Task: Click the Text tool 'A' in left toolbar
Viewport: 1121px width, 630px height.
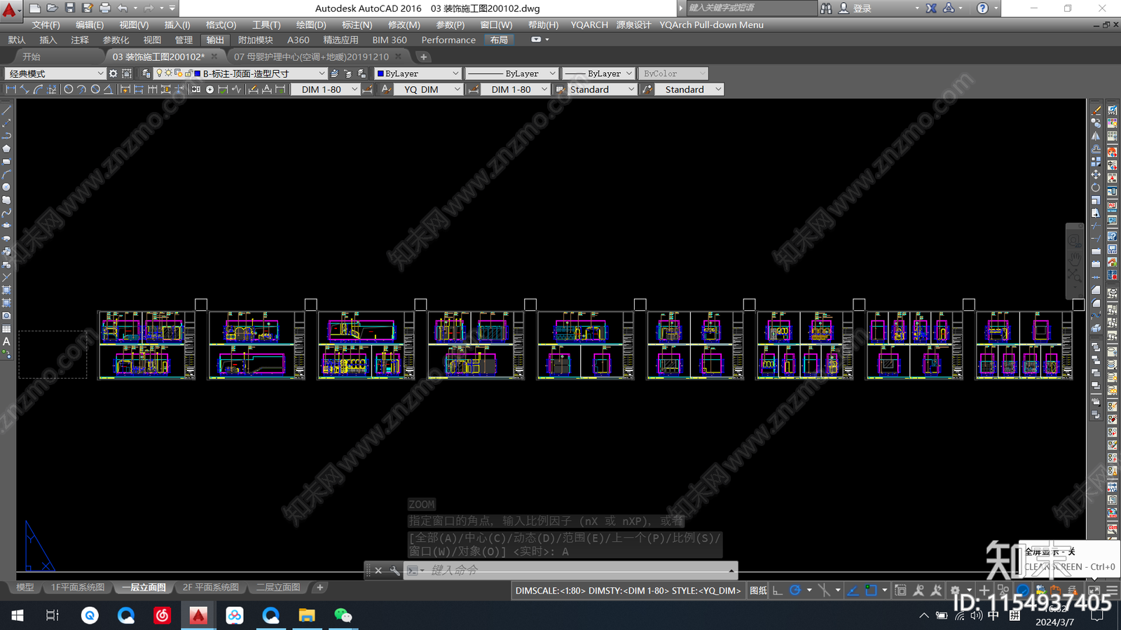Action: (x=6, y=342)
